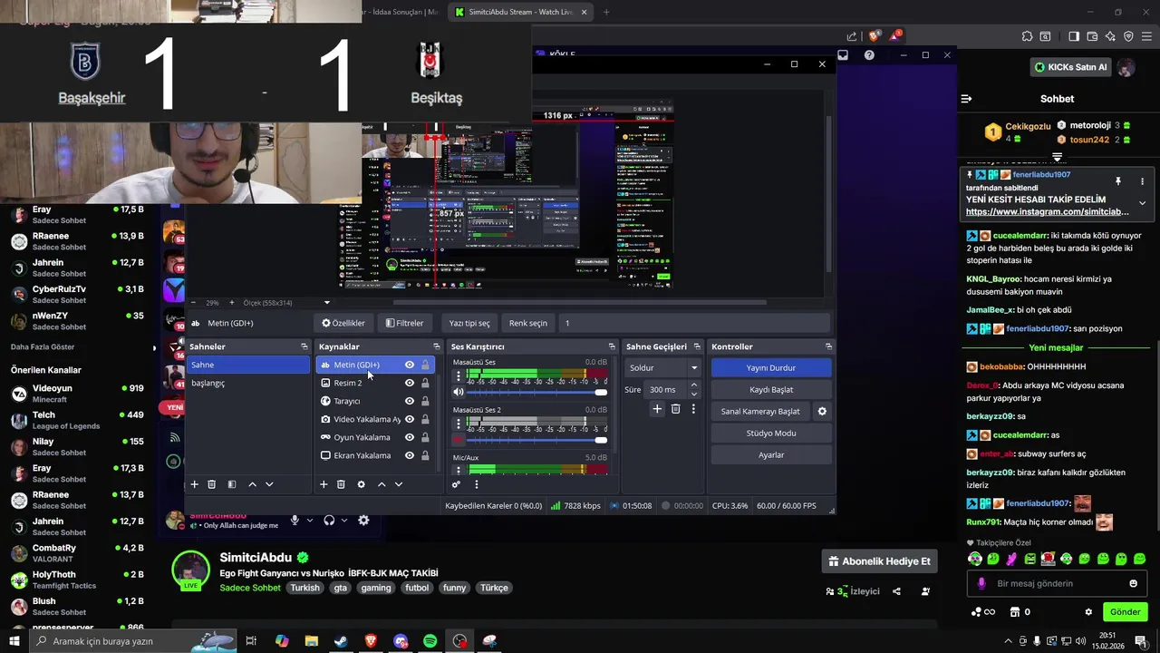Open Filtreler for the selected source
Viewport: 1160px width, 653px height.
point(404,323)
